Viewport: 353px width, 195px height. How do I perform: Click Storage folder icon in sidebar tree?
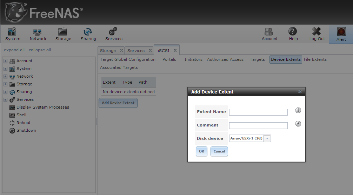pyautogui.click(x=12, y=84)
